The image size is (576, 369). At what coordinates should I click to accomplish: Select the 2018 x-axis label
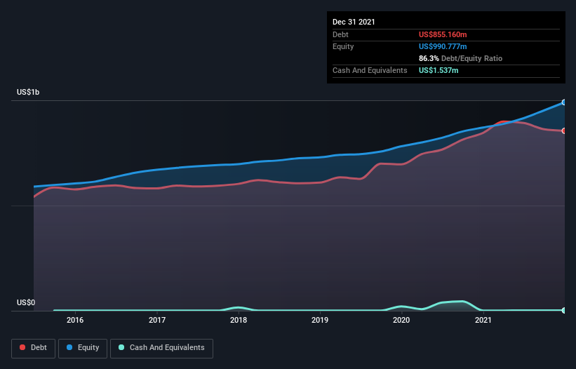click(239, 320)
